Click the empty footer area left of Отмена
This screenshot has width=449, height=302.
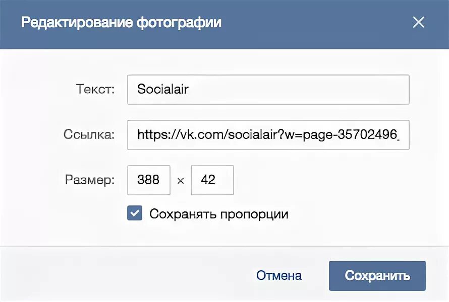click(x=126, y=274)
